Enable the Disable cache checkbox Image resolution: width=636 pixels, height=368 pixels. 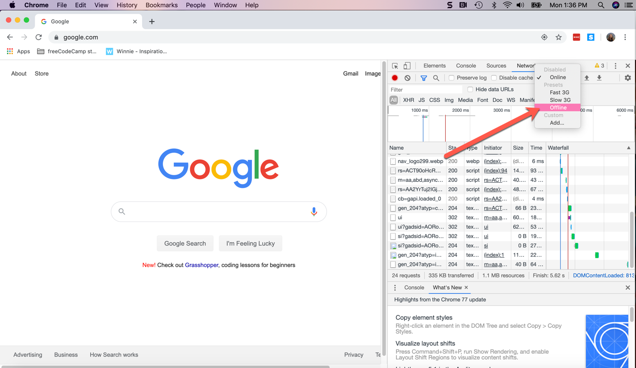pos(494,78)
